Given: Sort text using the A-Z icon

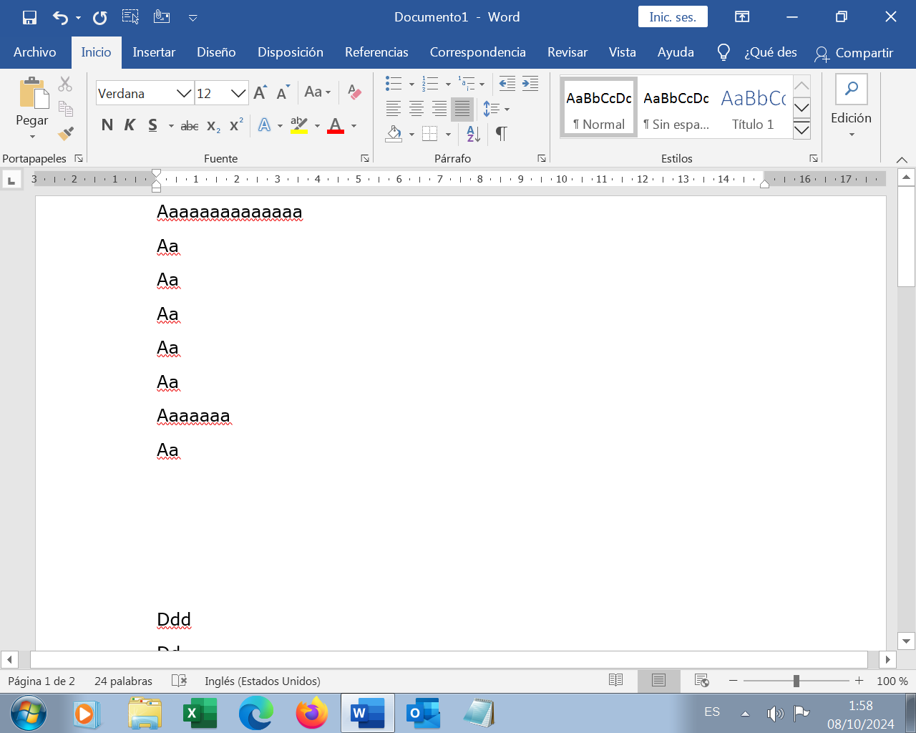Looking at the screenshot, I should tap(471, 135).
